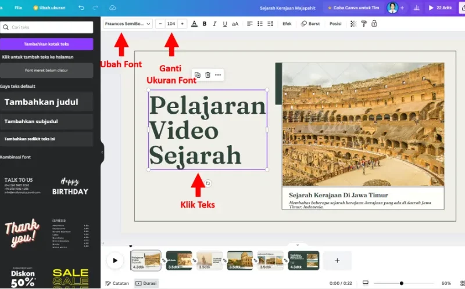Image resolution: width=465 pixels, height=289 pixels.
Task: Change text alignment
Action: tap(250, 24)
